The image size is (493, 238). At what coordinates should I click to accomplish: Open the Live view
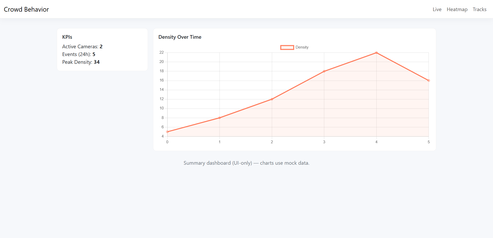pos(437,9)
